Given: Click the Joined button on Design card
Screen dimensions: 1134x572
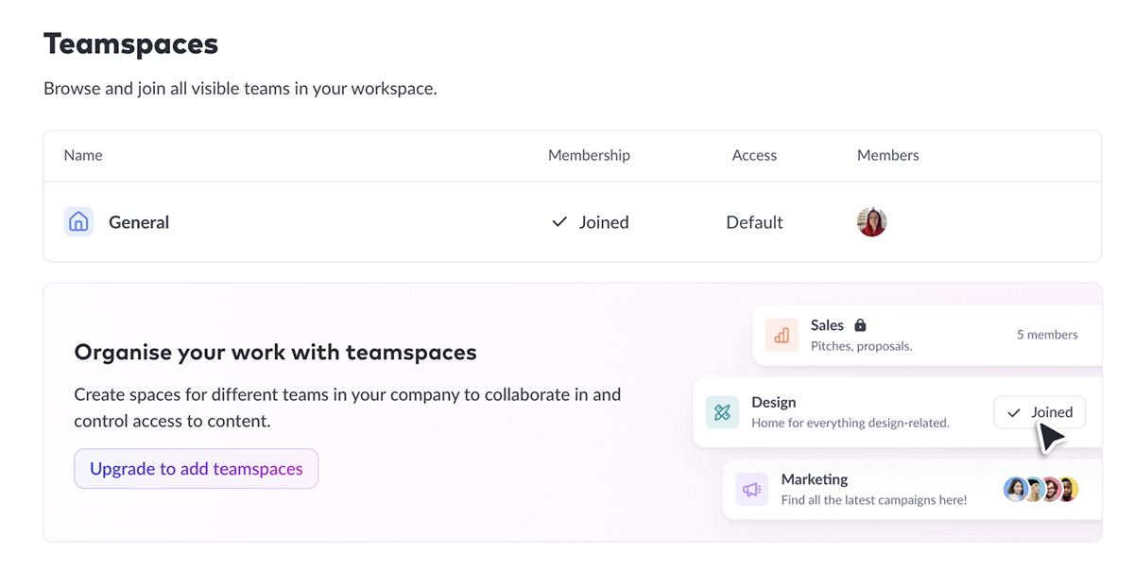Looking at the screenshot, I should click(x=1039, y=412).
